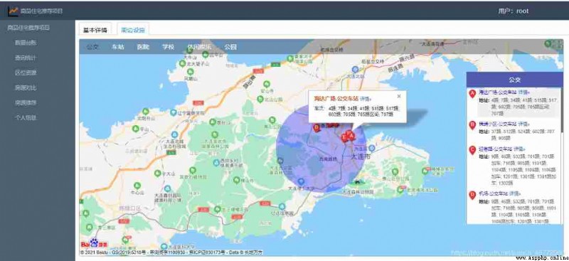
Task: Open the 区位资源 sidebar item
Action: [x=26, y=73]
